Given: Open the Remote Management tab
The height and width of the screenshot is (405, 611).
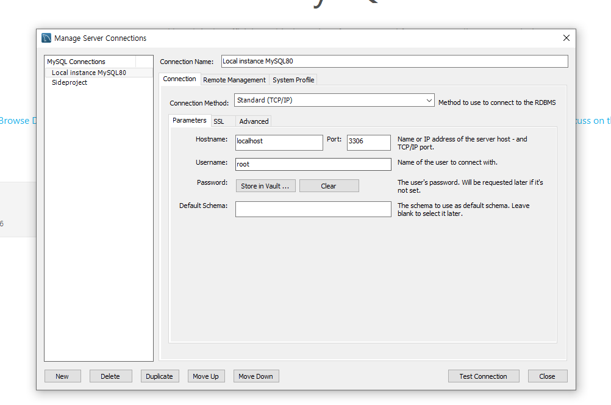Looking at the screenshot, I should click(234, 80).
